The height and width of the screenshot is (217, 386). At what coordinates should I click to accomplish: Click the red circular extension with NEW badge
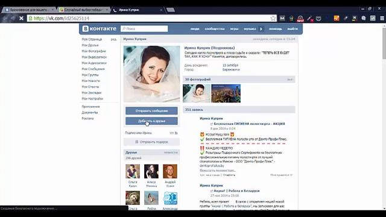click(300, 19)
